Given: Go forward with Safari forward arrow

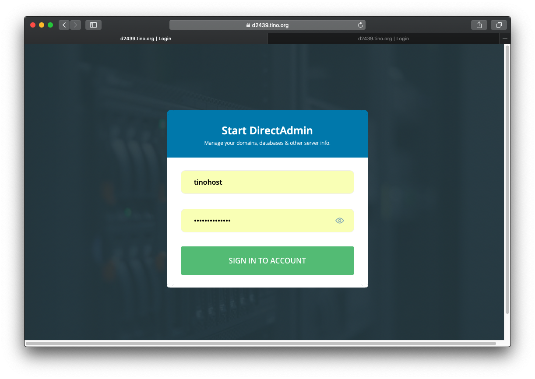Looking at the screenshot, I should tap(75, 25).
